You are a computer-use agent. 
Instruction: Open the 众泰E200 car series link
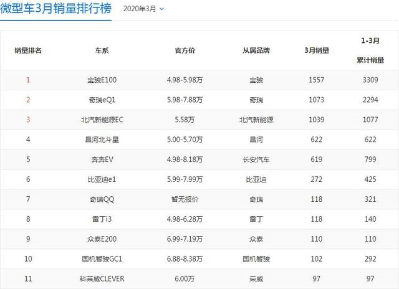coord(102,239)
